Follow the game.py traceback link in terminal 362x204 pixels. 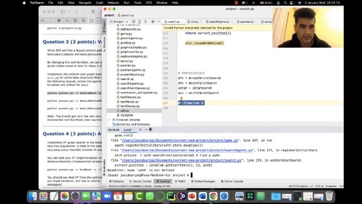coord(180,141)
